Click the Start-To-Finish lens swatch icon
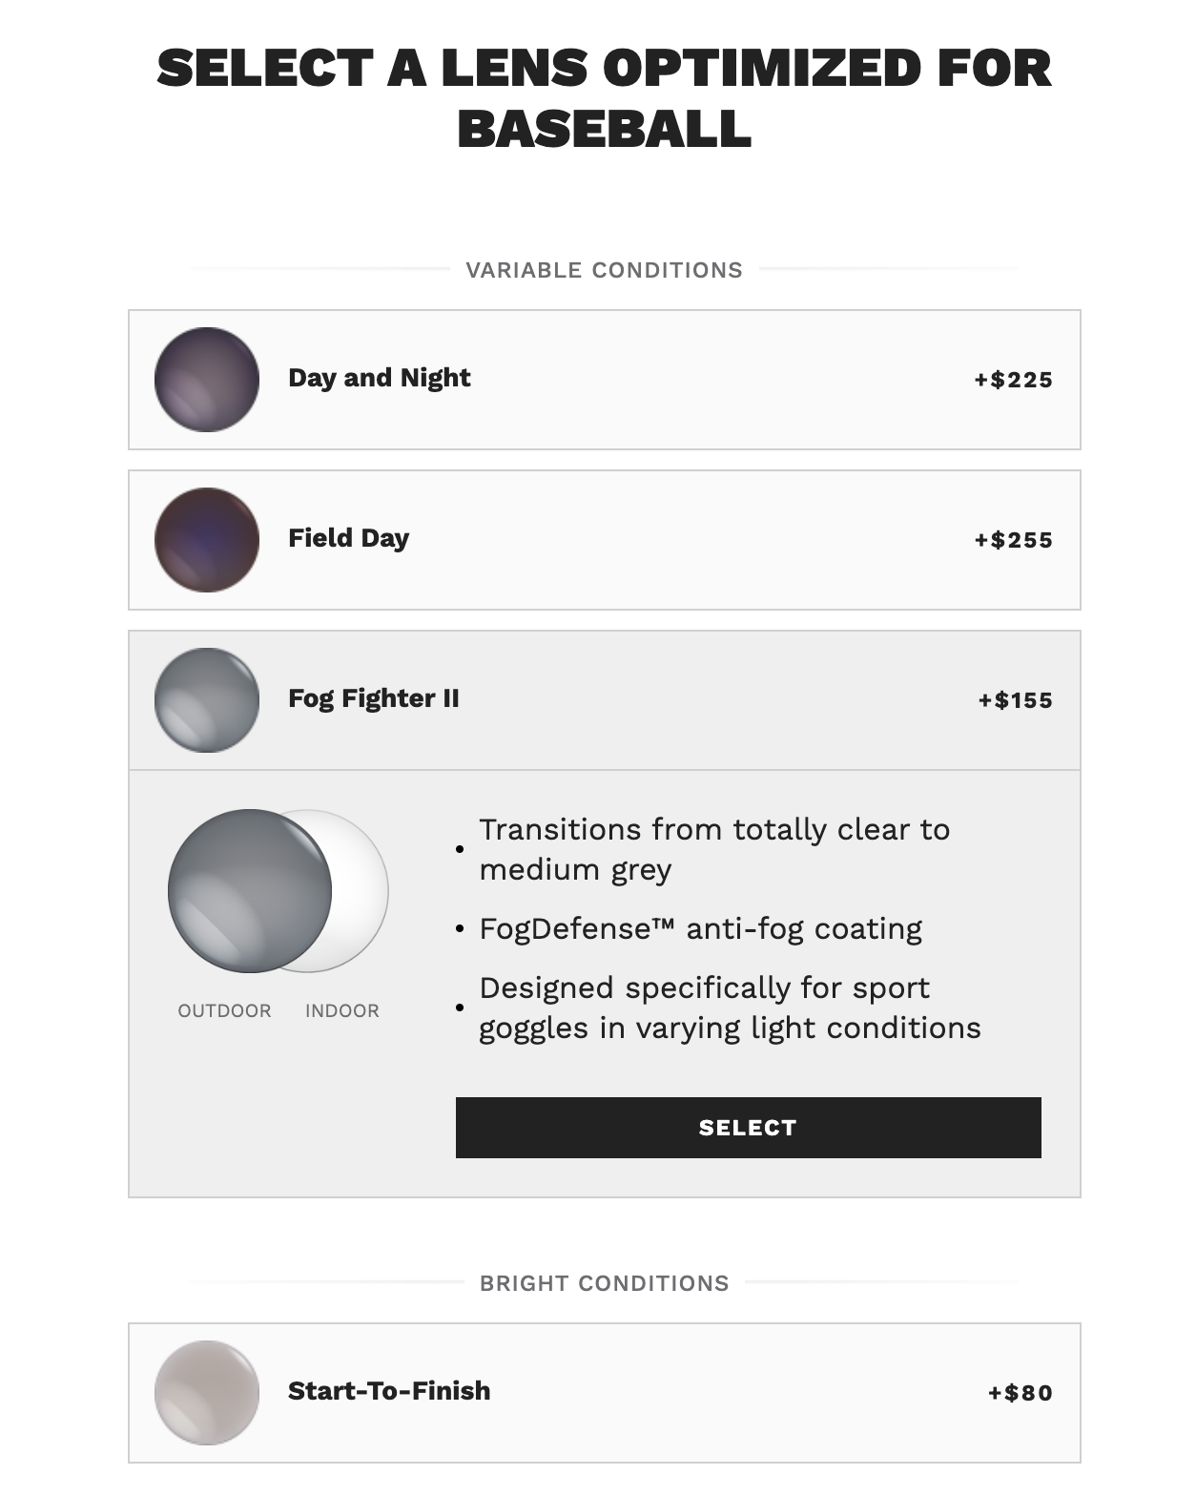This screenshot has width=1196, height=1496. tap(207, 1393)
